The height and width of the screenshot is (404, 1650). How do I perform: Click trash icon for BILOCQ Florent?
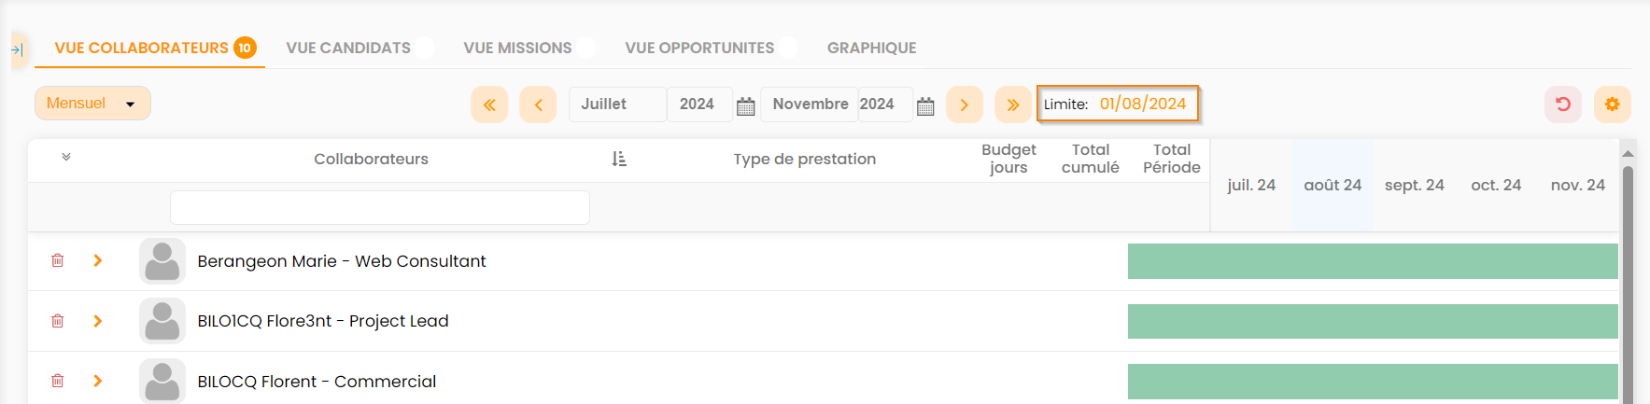coord(58,381)
